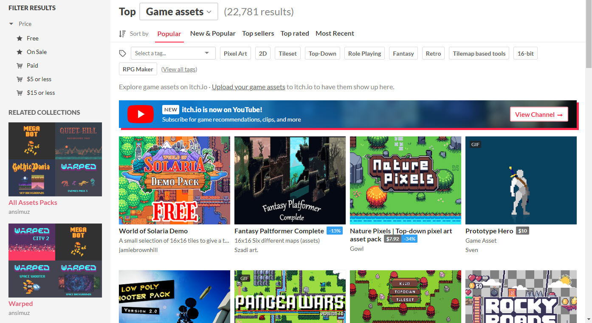Switch to Top rated sorting
The height and width of the screenshot is (323, 592).
click(x=295, y=34)
